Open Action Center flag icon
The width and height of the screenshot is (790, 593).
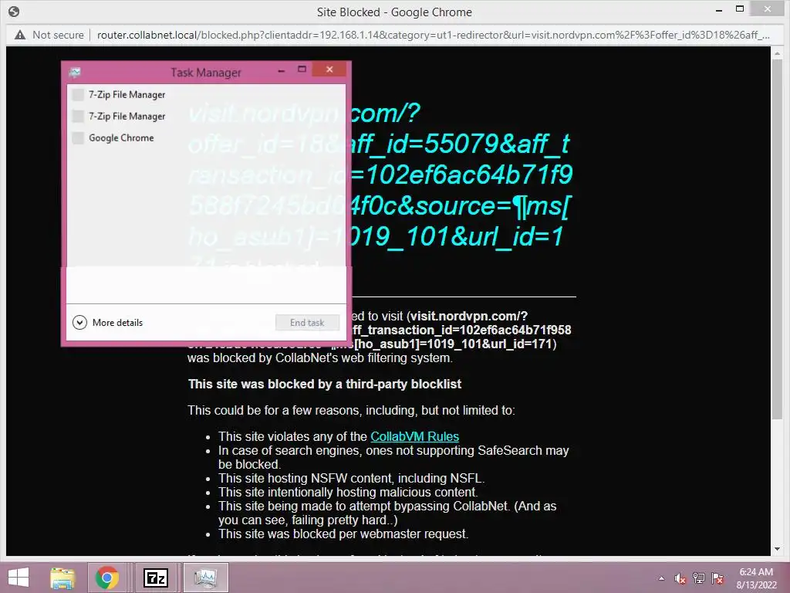[717, 578]
